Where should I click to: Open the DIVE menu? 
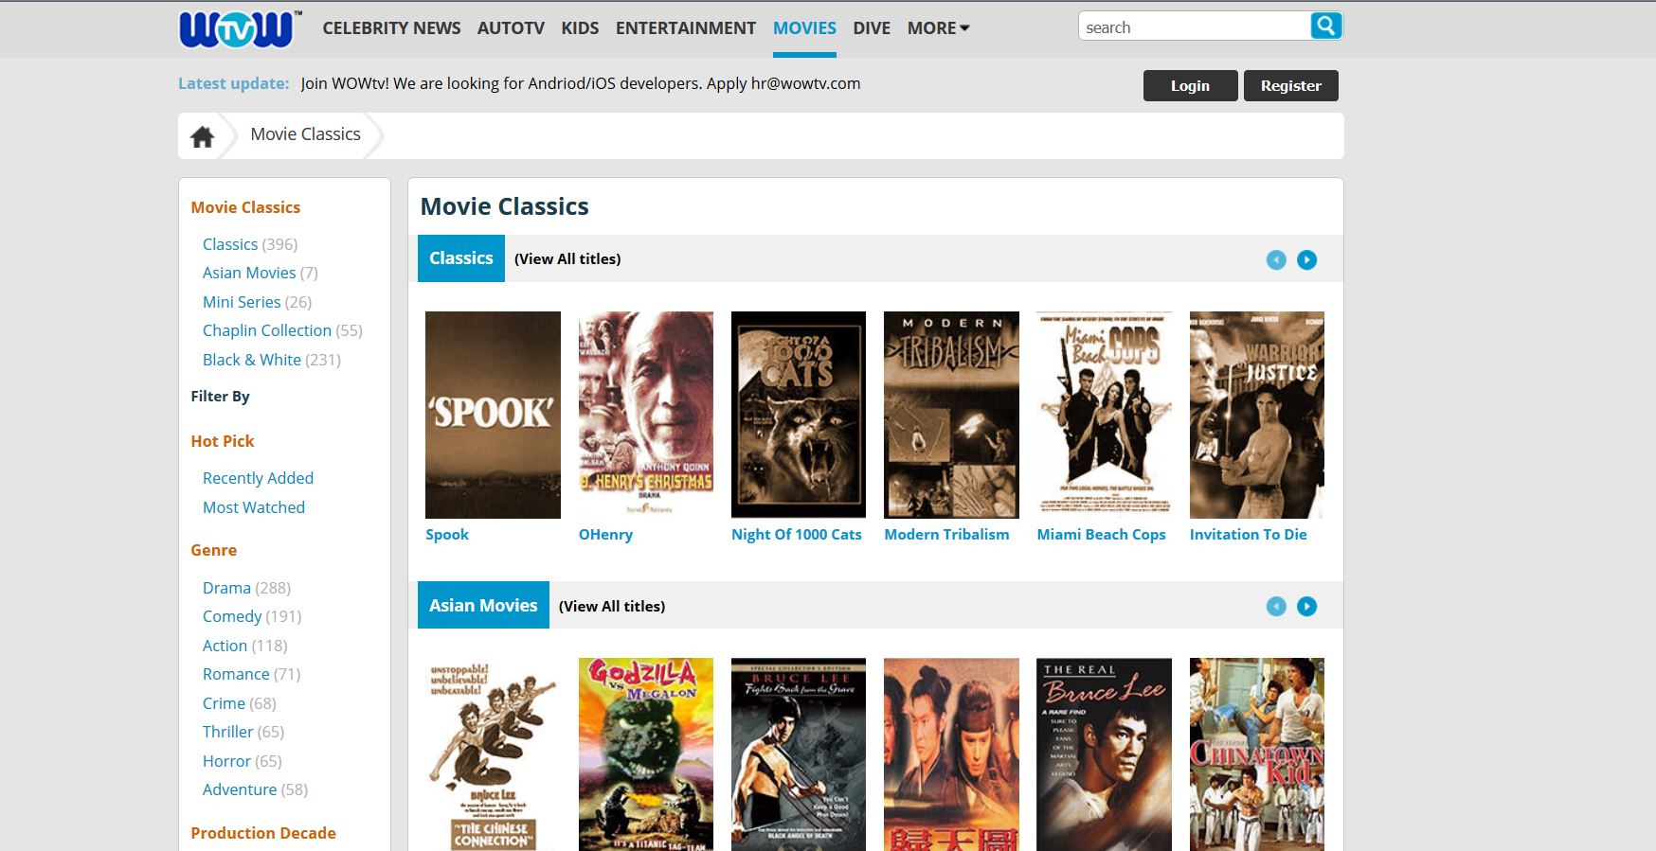[x=872, y=28]
